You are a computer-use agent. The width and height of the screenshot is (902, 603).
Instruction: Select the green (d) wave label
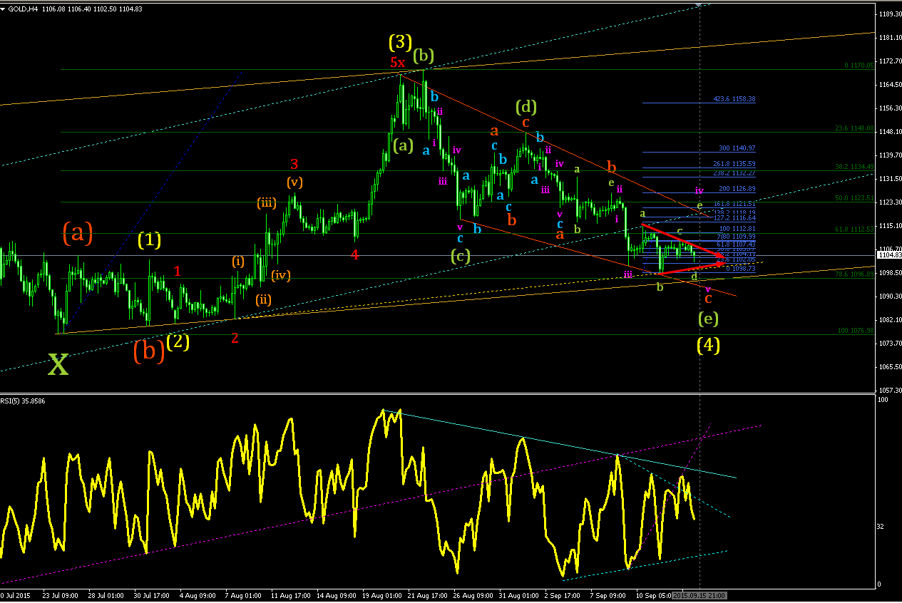click(x=526, y=107)
